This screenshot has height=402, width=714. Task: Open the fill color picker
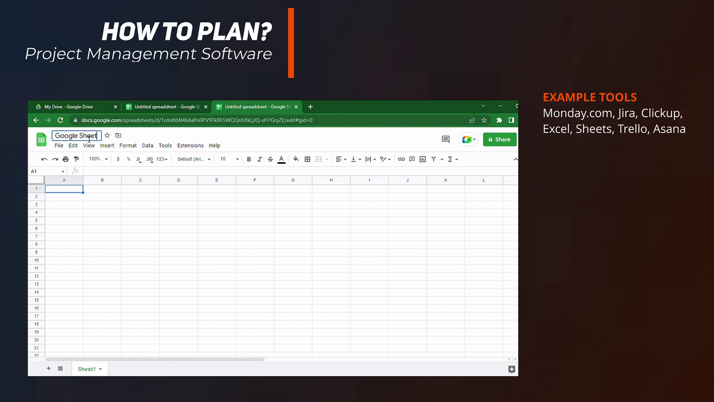296,159
